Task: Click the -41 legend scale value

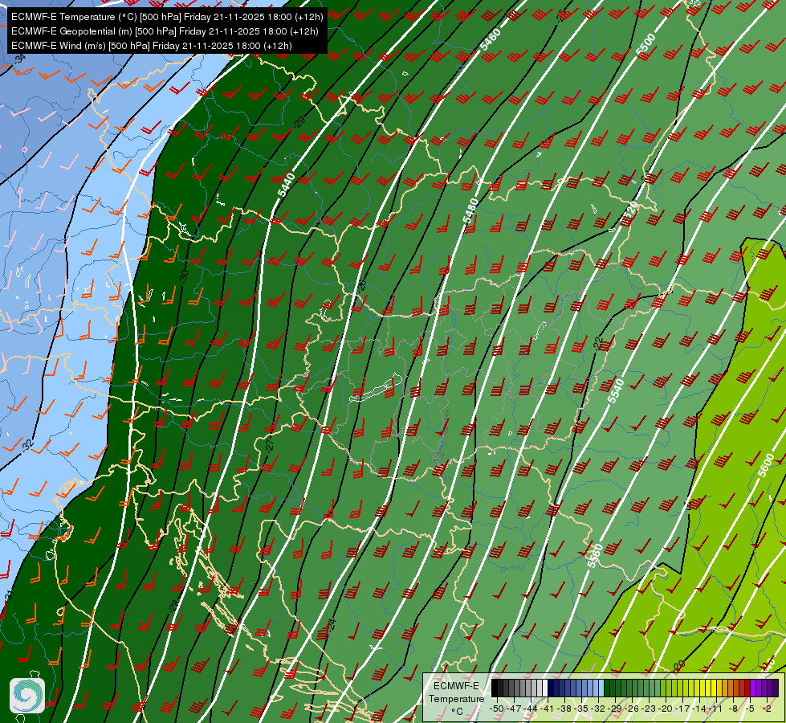Action: coord(547,709)
